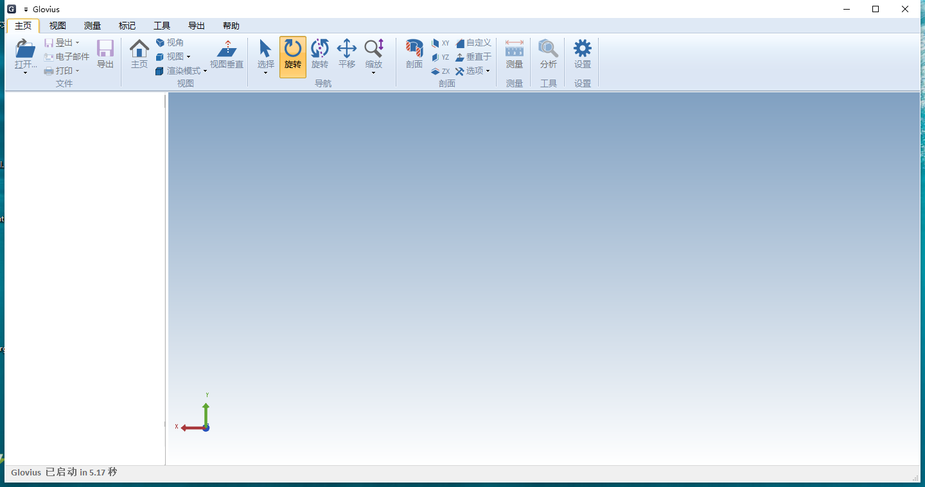Image resolution: width=925 pixels, height=487 pixels.
Task: Toggle the ZX section plane
Action: click(x=441, y=71)
